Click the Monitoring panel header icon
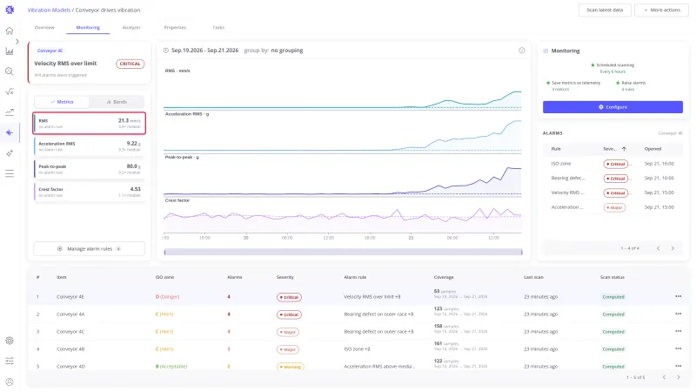The height and width of the screenshot is (392, 696). pyautogui.click(x=545, y=51)
